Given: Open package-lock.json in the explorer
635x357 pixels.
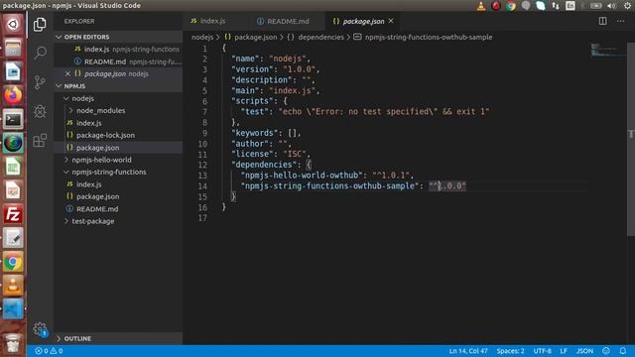Looking at the screenshot, I should 119,135.
